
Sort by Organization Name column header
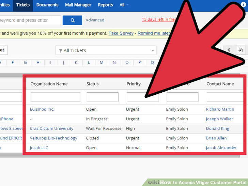click(49, 84)
